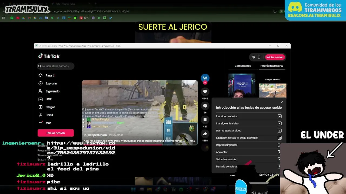Open the desert map suggested video thumbnail

(x=272, y=90)
